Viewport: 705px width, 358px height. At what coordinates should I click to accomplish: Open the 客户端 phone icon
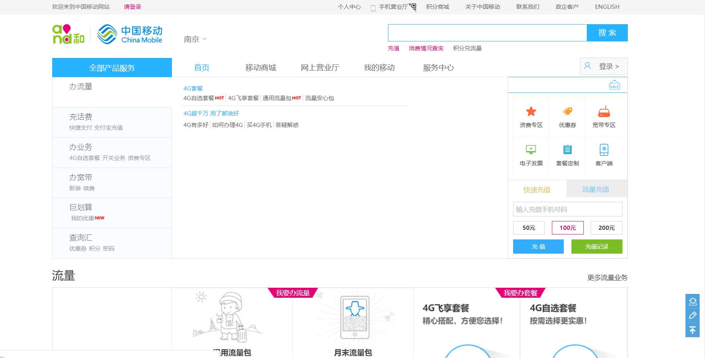[604, 149]
